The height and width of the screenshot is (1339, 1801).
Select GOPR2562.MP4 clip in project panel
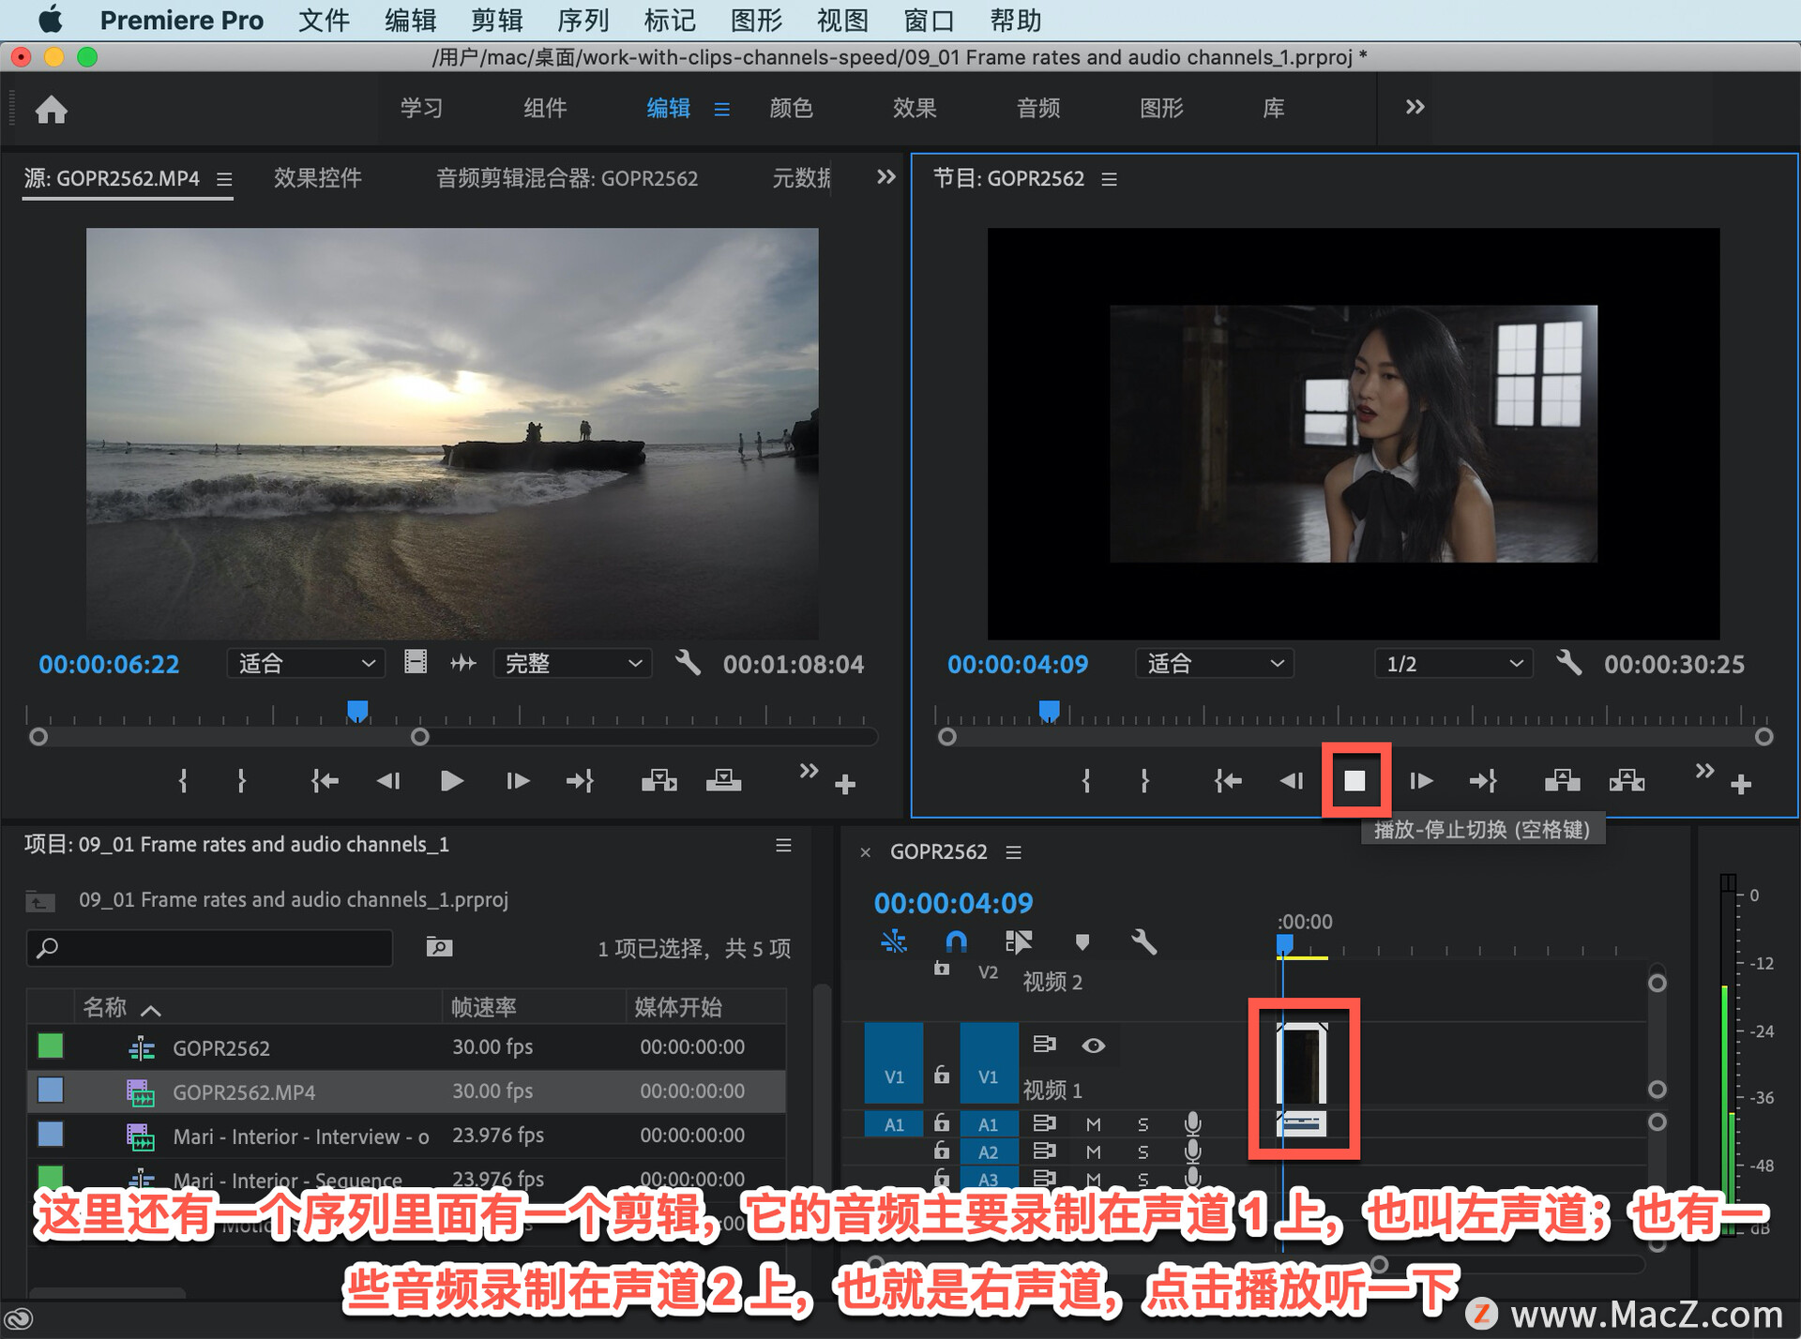(x=244, y=1091)
